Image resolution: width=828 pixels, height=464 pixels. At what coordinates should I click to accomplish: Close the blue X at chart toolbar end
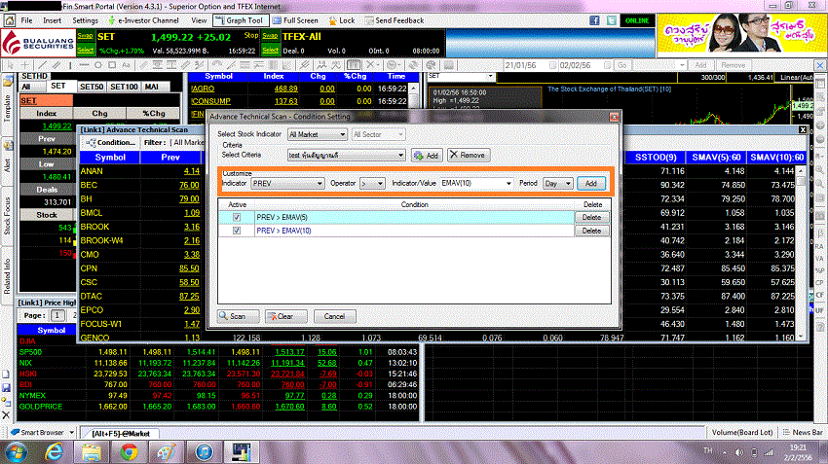tap(819, 65)
